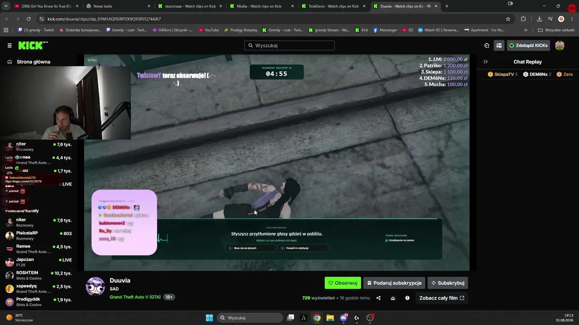
Task: Open the YouTube bookmark
Action: click(x=209, y=30)
